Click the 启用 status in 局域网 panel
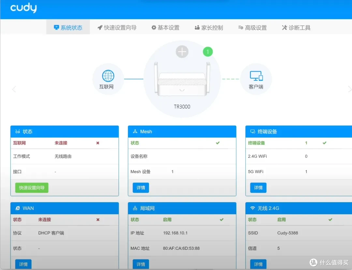This screenshot has height=270, width=352. [x=167, y=219]
